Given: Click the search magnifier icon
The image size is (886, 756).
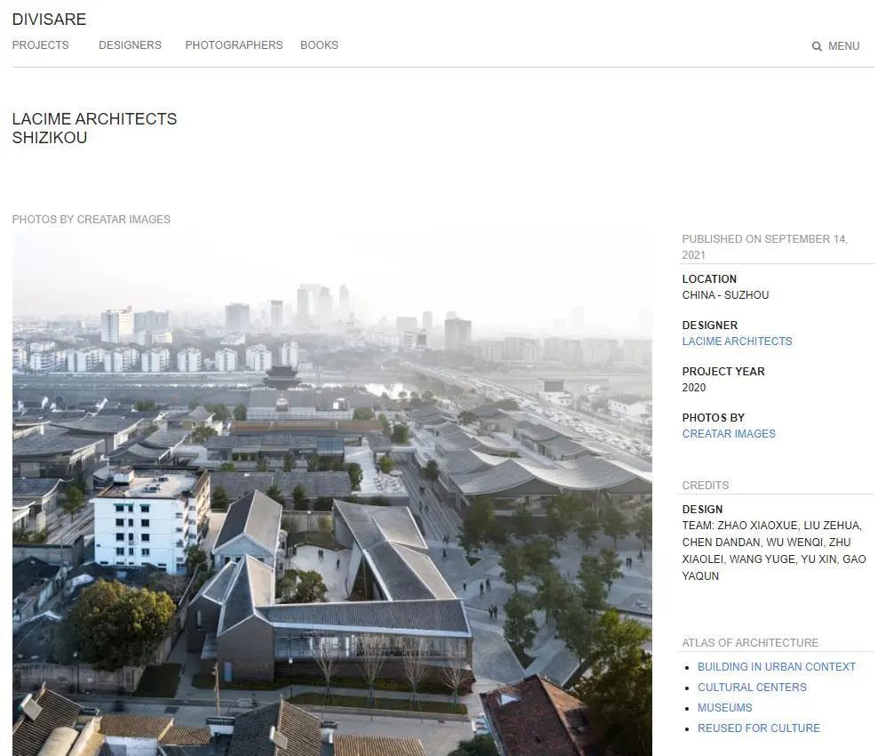Looking at the screenshot, I should tap(817, 46).
